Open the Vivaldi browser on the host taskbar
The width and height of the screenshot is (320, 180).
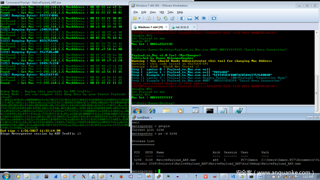pos(206,177)
